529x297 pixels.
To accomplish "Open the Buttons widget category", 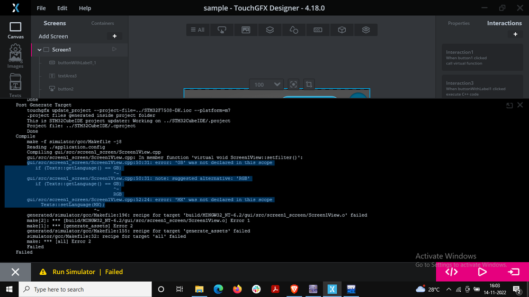I will (x=222, y=30).
